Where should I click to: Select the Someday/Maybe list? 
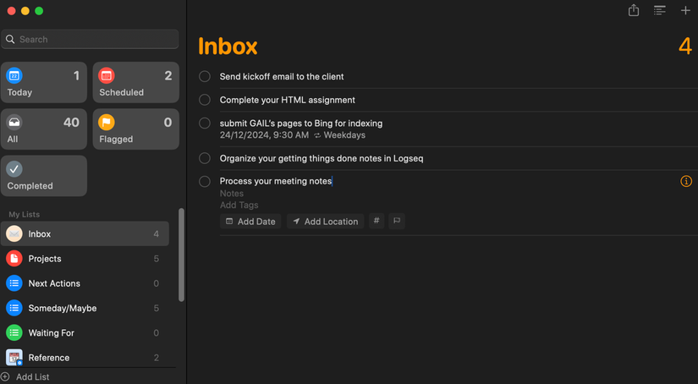click(85, 308)
